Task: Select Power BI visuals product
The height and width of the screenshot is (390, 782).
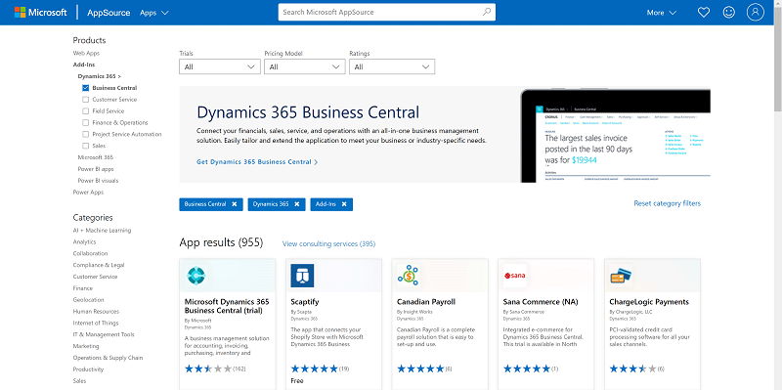Action: [99, 181]
